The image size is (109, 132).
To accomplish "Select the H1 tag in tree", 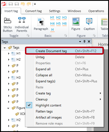I will click(16, 54).
